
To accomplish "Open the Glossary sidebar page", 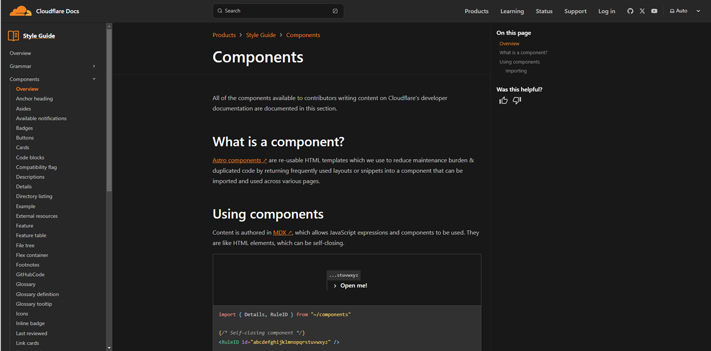I will [x=25, y=285].
